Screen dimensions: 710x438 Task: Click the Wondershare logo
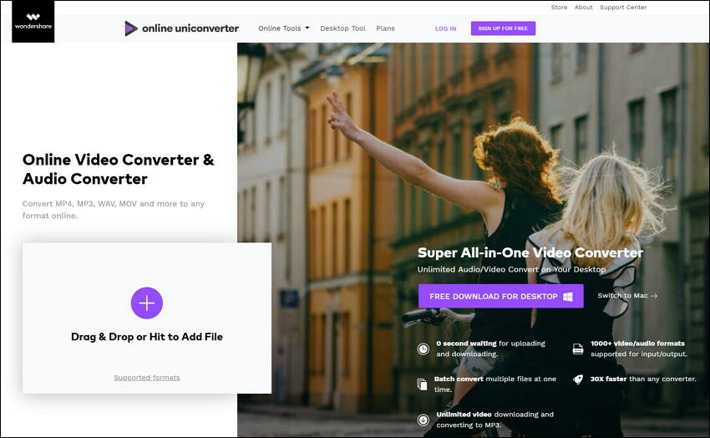[x=33, y=21]
